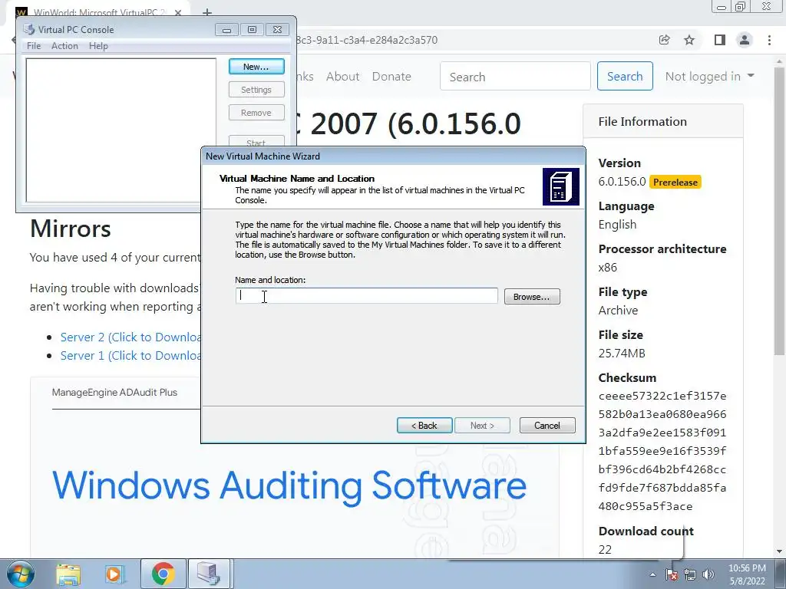
Task: Click the wizard's computer tower icon
Action: click(x=561, y=187)
